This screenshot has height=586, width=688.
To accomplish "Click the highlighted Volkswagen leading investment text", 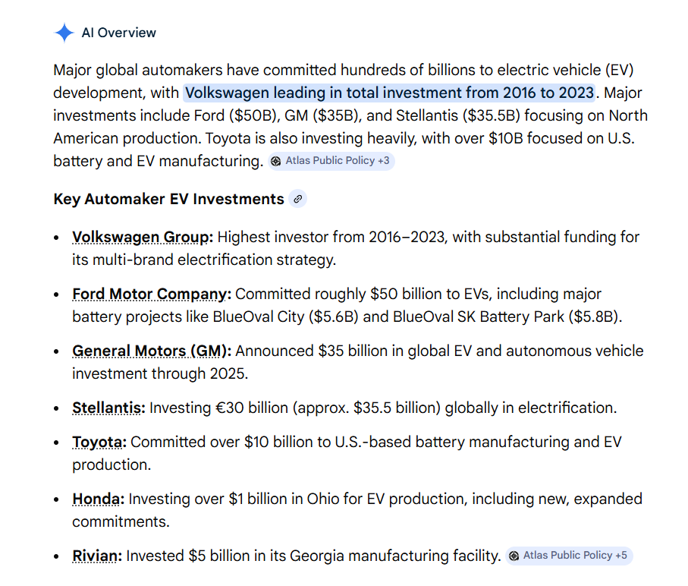I will (389, 93).
